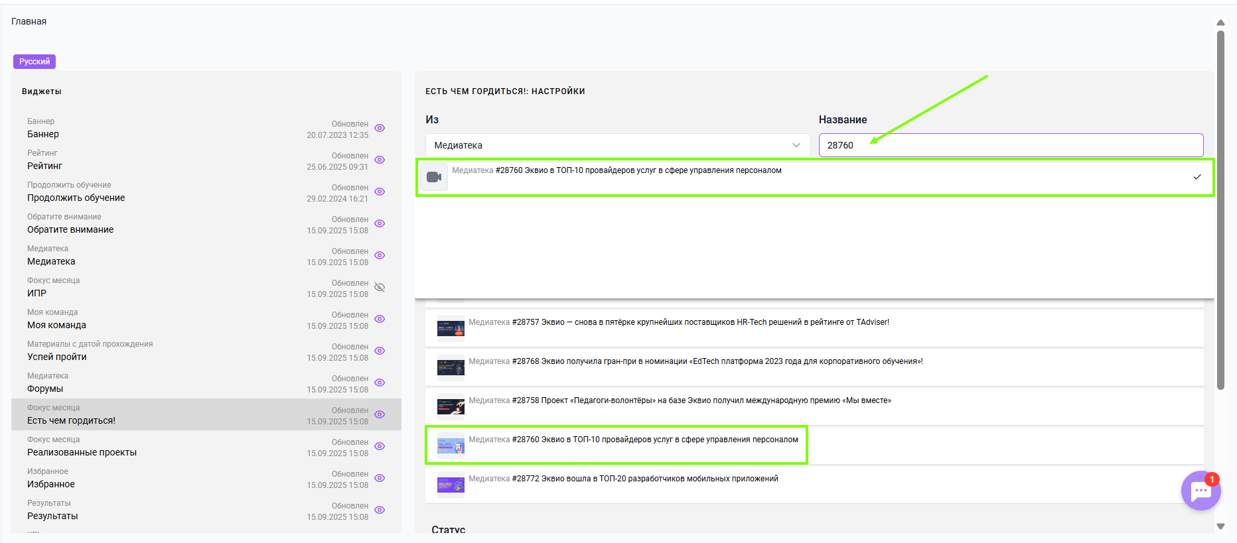Click the Название search input field
The image size is (1237, 543).
click(1011, 145)
